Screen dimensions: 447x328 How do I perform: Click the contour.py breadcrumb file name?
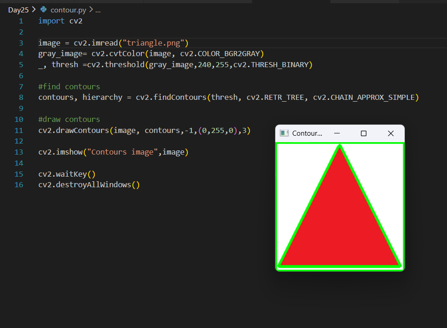(68, 10)
